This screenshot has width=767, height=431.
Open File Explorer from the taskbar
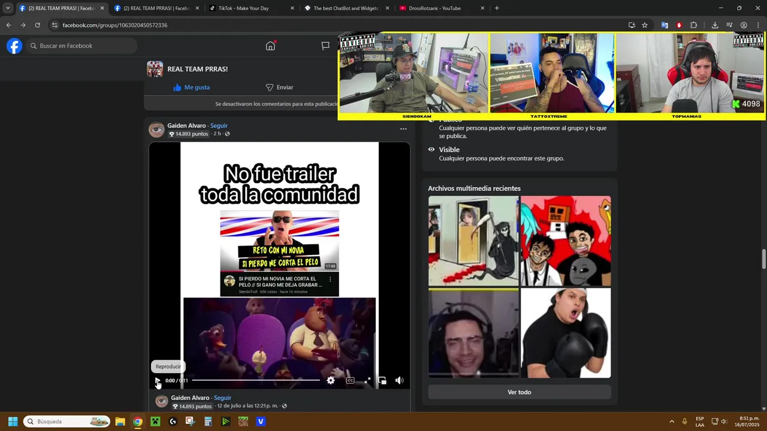120,421
